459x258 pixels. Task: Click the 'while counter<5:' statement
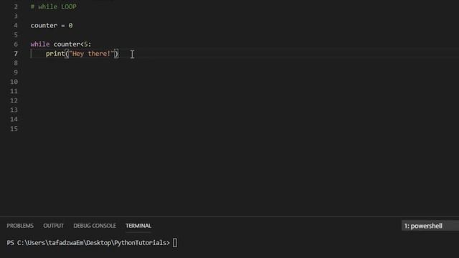tap(61, 44)
